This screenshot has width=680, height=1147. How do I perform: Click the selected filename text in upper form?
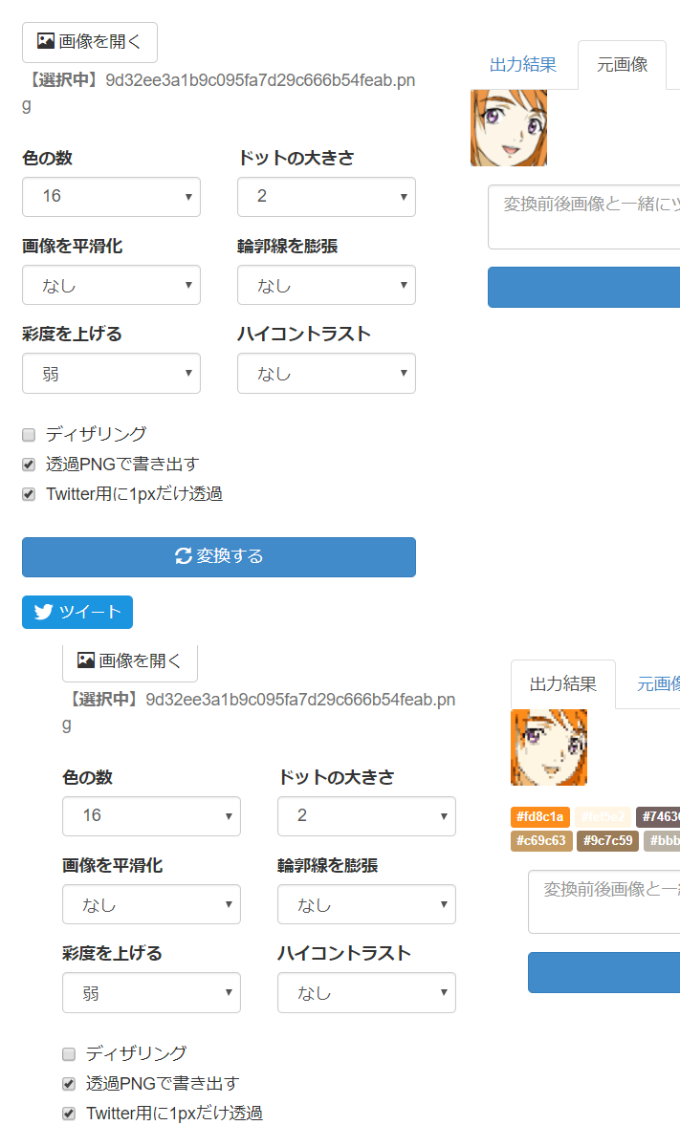coord(219,93)
